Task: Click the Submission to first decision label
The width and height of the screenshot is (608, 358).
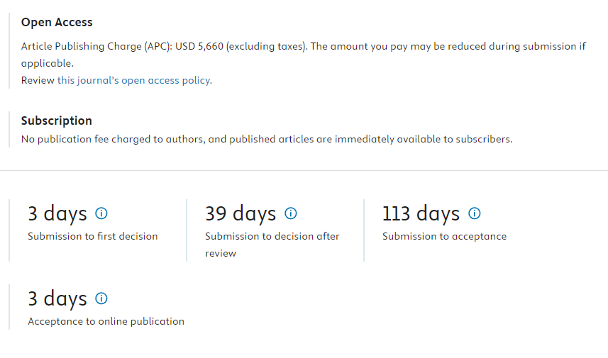Action: (x=93, y=236)
